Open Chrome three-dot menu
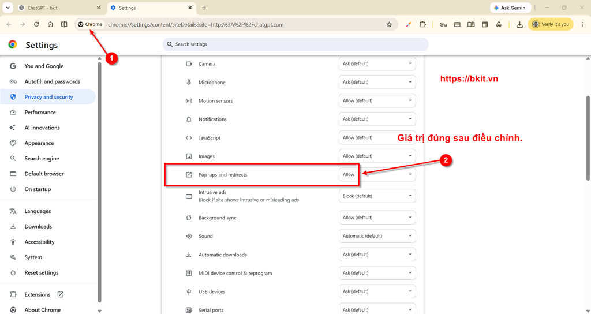This screenshot has height=314, width=591. 582,24
